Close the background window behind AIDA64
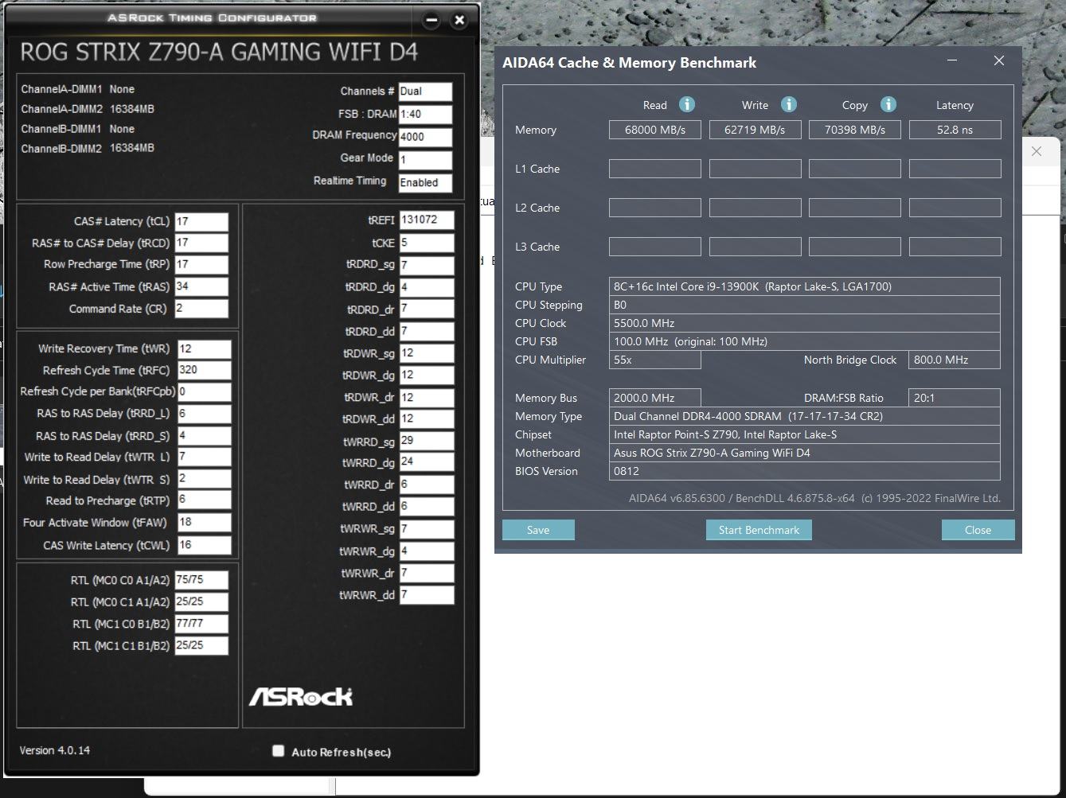 [x=1037, y=151]
